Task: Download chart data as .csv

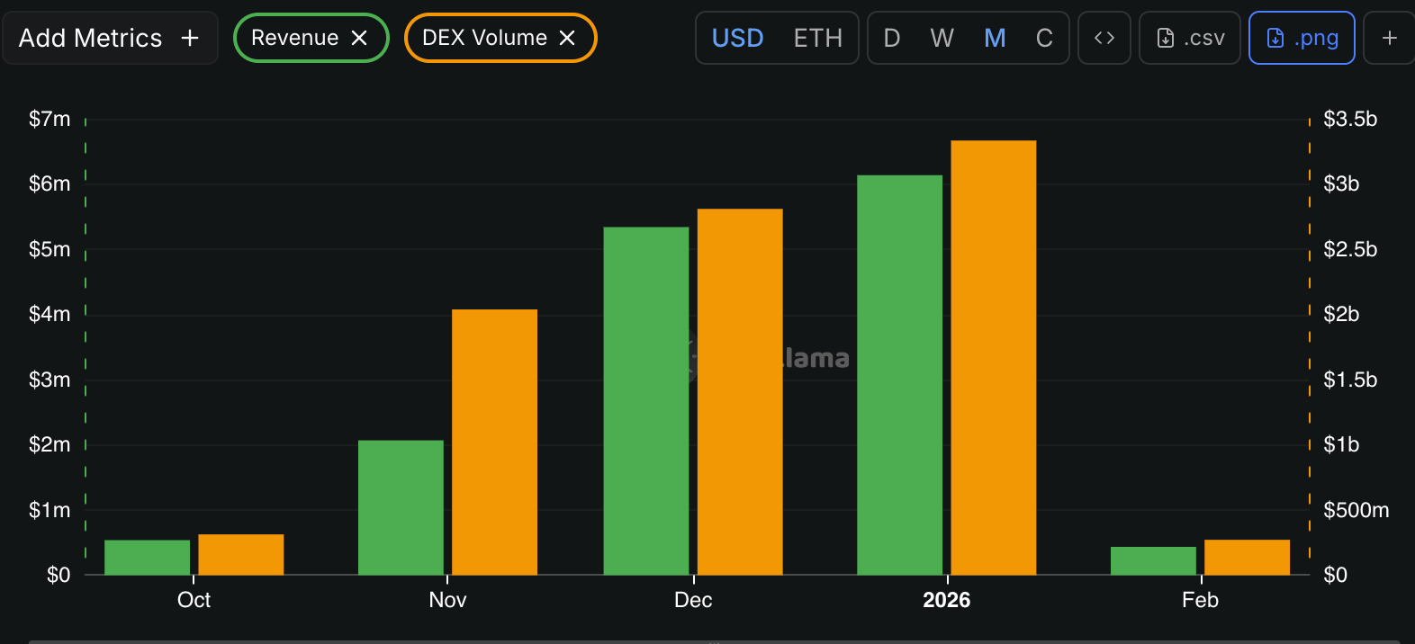Action: click(1190, 38)
